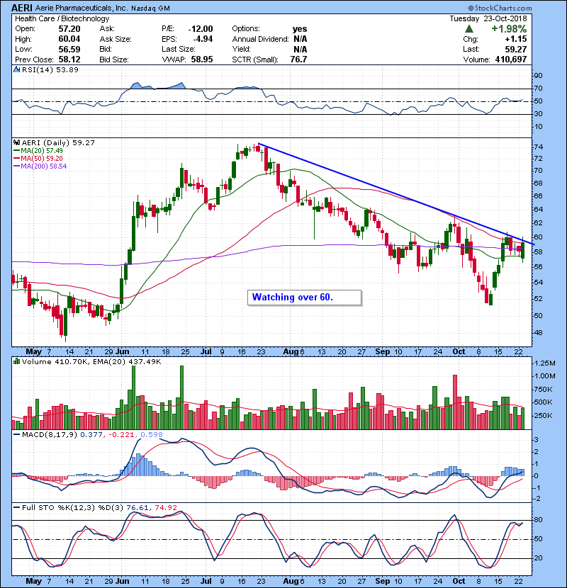Click the 48 price axis label
The height and width of the screenshot is (588, 567).
[x=538, y=333]
